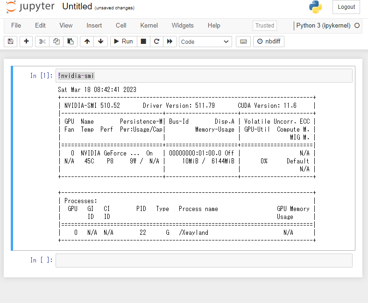Click the timestamp Sat Mar 18 08:42:41 2023

pyautogui.click(x=97, y=90)
